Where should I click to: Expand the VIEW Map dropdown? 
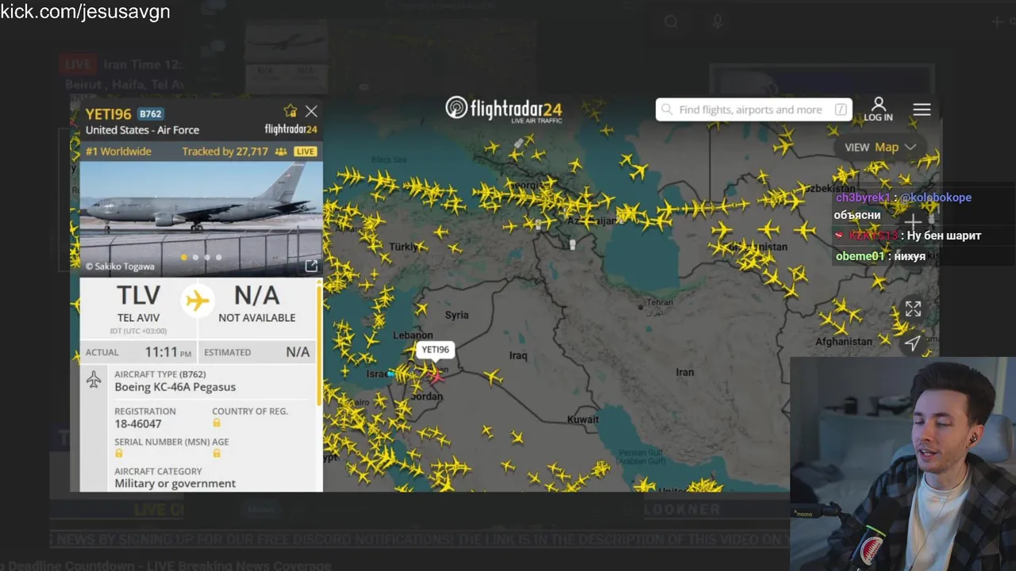click(881, 147)
